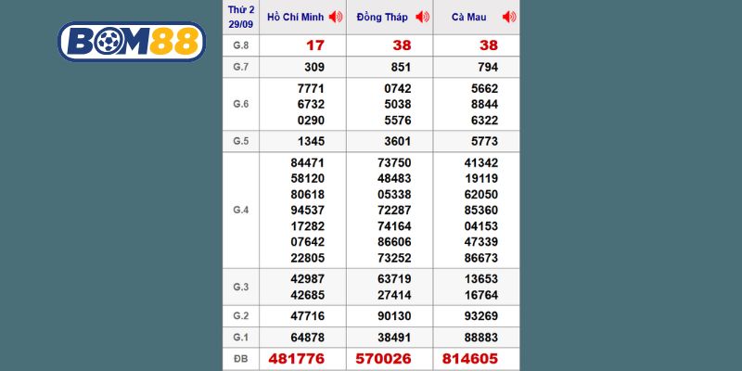Click the speaker icon next to Đồng Tháp
Image resolution: width=742 pixels, height=371 pixels.
coord(423,17)
